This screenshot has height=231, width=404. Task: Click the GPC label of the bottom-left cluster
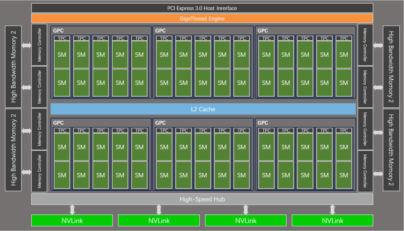[58, 123]
